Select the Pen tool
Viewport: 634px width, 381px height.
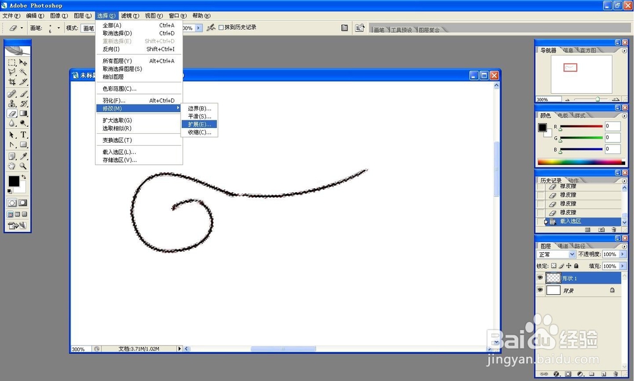12,145
